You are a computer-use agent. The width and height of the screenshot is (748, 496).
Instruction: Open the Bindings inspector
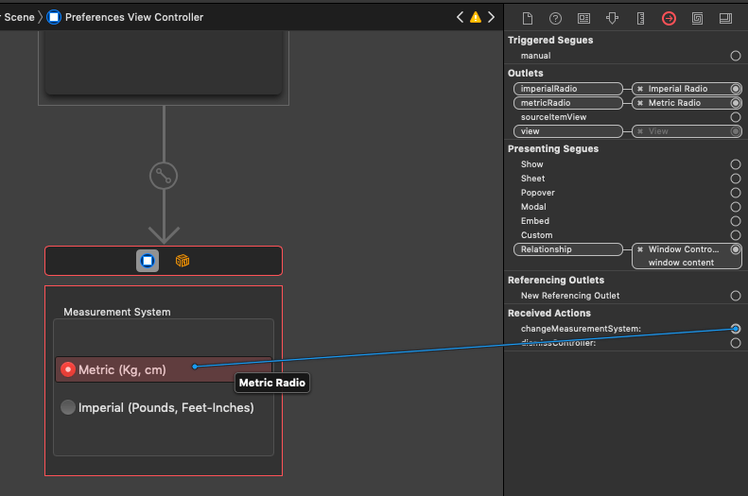click(x=697, y=18)
